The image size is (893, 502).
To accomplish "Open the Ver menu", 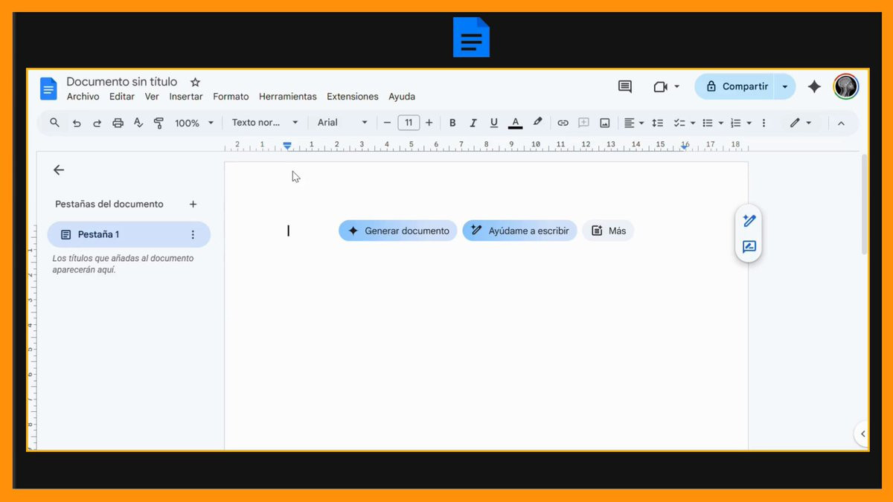I will point(152,97).
